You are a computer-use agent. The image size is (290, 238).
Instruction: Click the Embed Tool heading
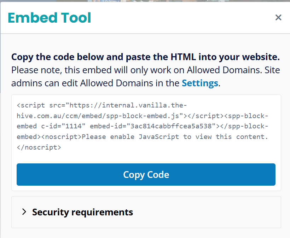pyautogui.click(x=50, y=18)
